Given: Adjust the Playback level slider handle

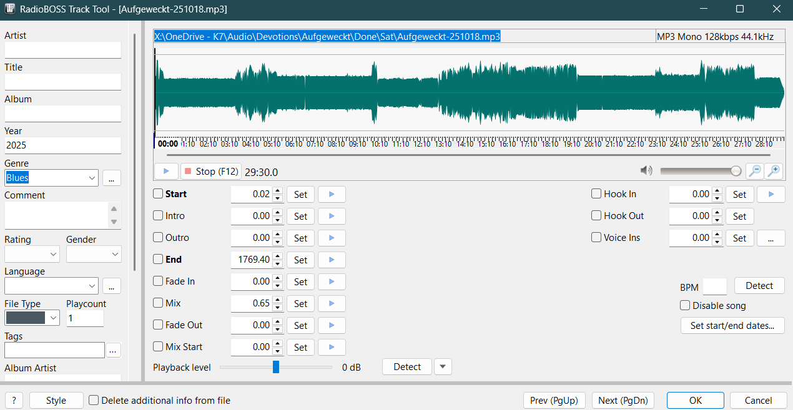Looking at the screenshot, I should click(x=276, y=368).
